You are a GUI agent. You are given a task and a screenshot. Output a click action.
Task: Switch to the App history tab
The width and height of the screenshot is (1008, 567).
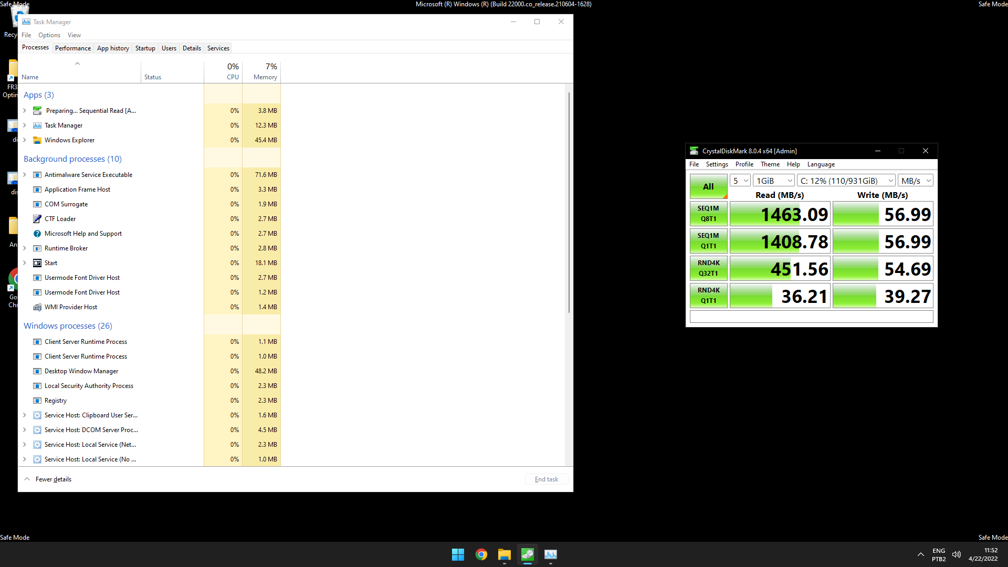point(113,48)
